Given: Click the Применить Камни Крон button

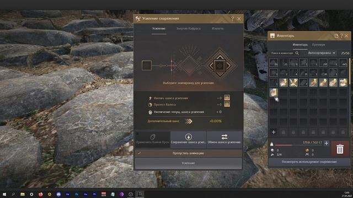Looking at the screenshot, I should 152,140.
